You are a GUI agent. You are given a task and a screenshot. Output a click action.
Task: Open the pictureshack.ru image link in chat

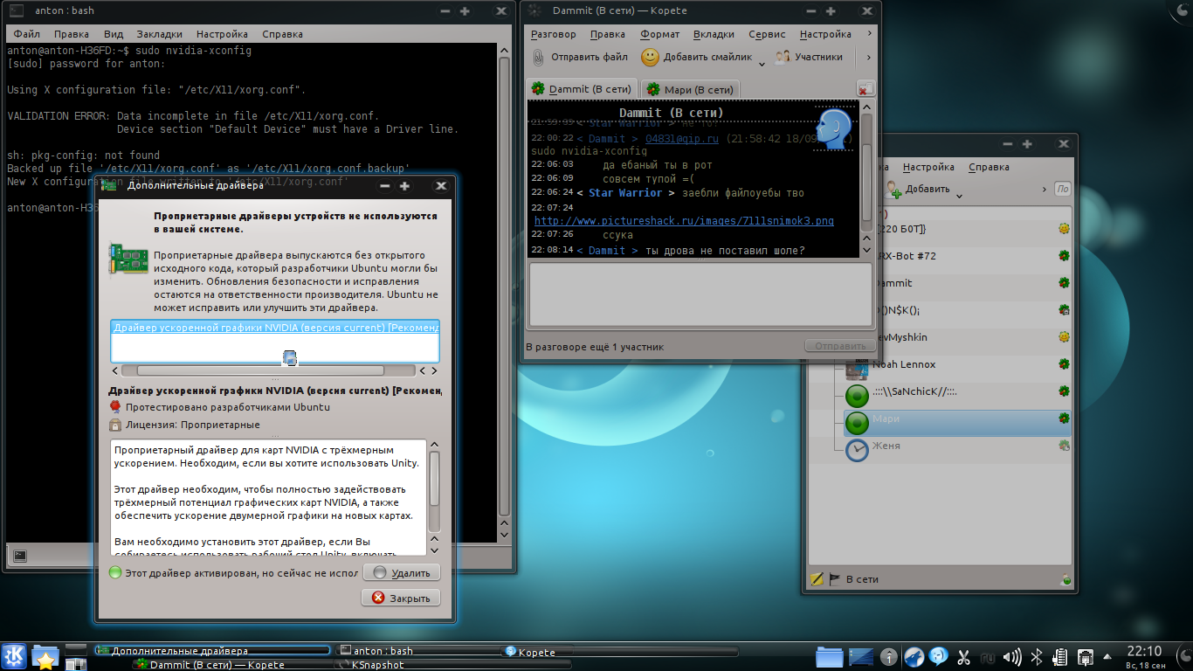tap(684, 221)
